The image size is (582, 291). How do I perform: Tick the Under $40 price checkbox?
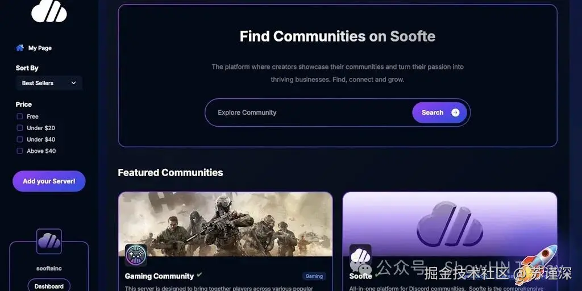click(x=20, y=140)
